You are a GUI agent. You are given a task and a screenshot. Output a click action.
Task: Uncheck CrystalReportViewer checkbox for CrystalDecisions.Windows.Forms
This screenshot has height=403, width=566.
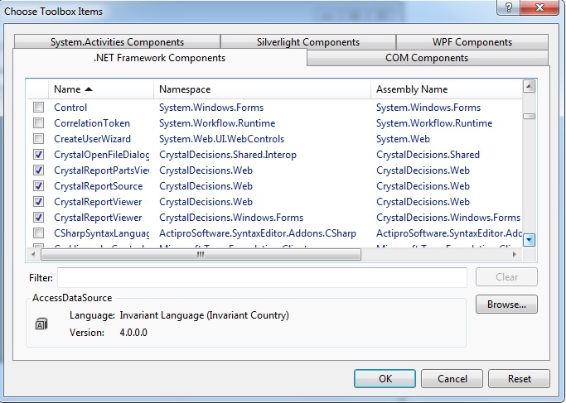[39, 218]
